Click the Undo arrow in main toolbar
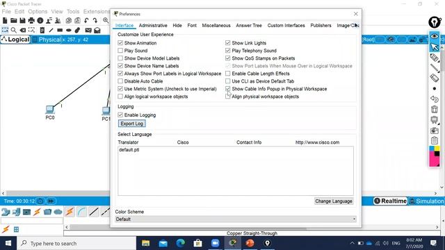The height and width of the screenshot is (250, 445). [86, 20]
